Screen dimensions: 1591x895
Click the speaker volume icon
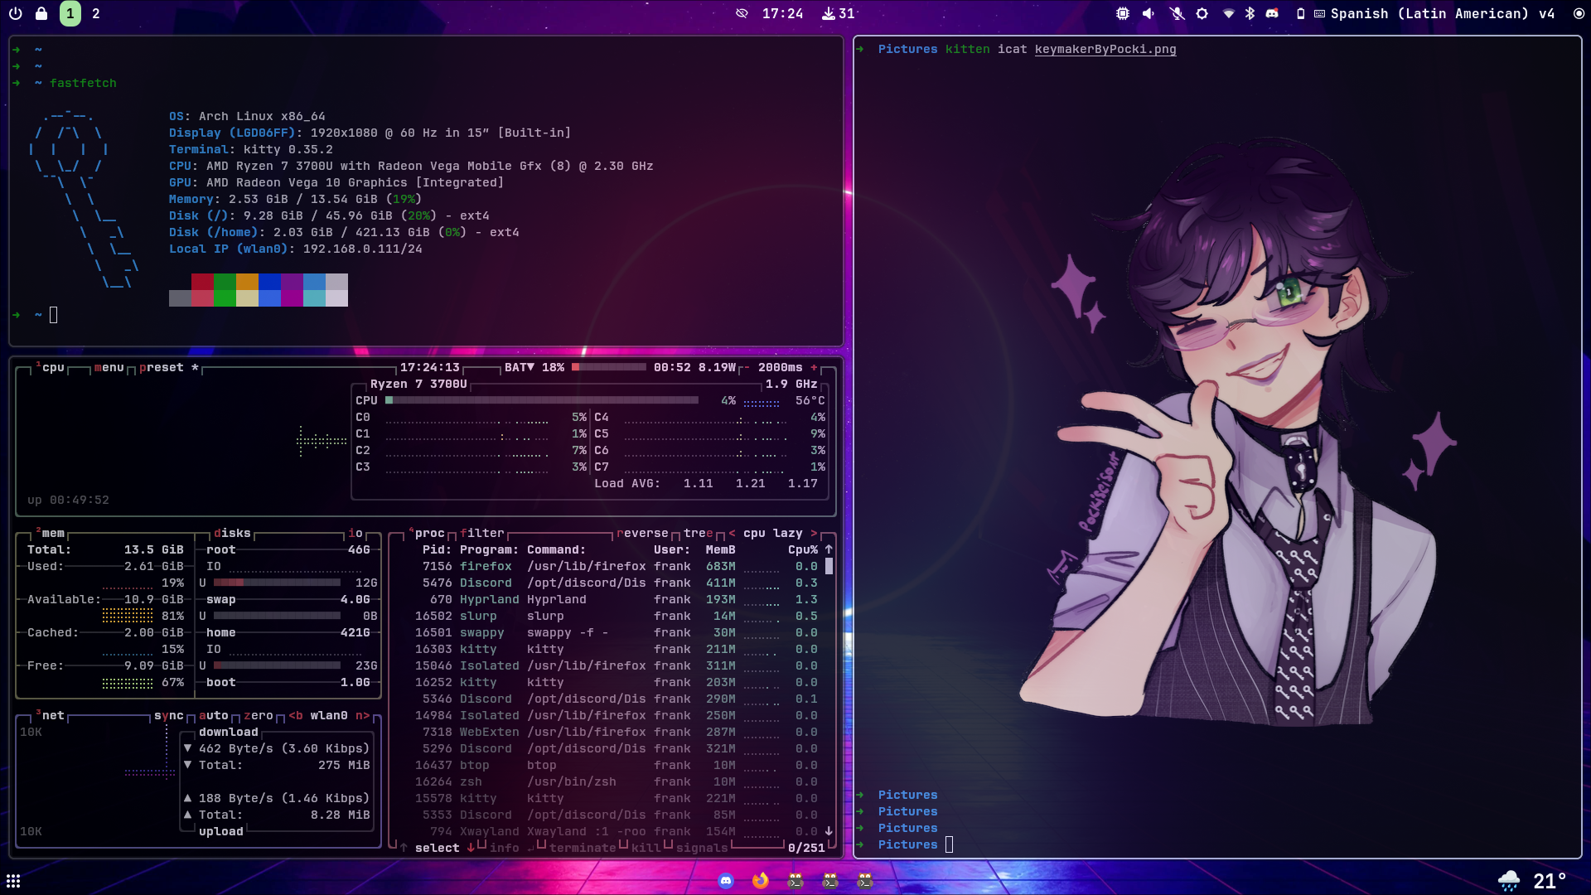pos(1149,13)
